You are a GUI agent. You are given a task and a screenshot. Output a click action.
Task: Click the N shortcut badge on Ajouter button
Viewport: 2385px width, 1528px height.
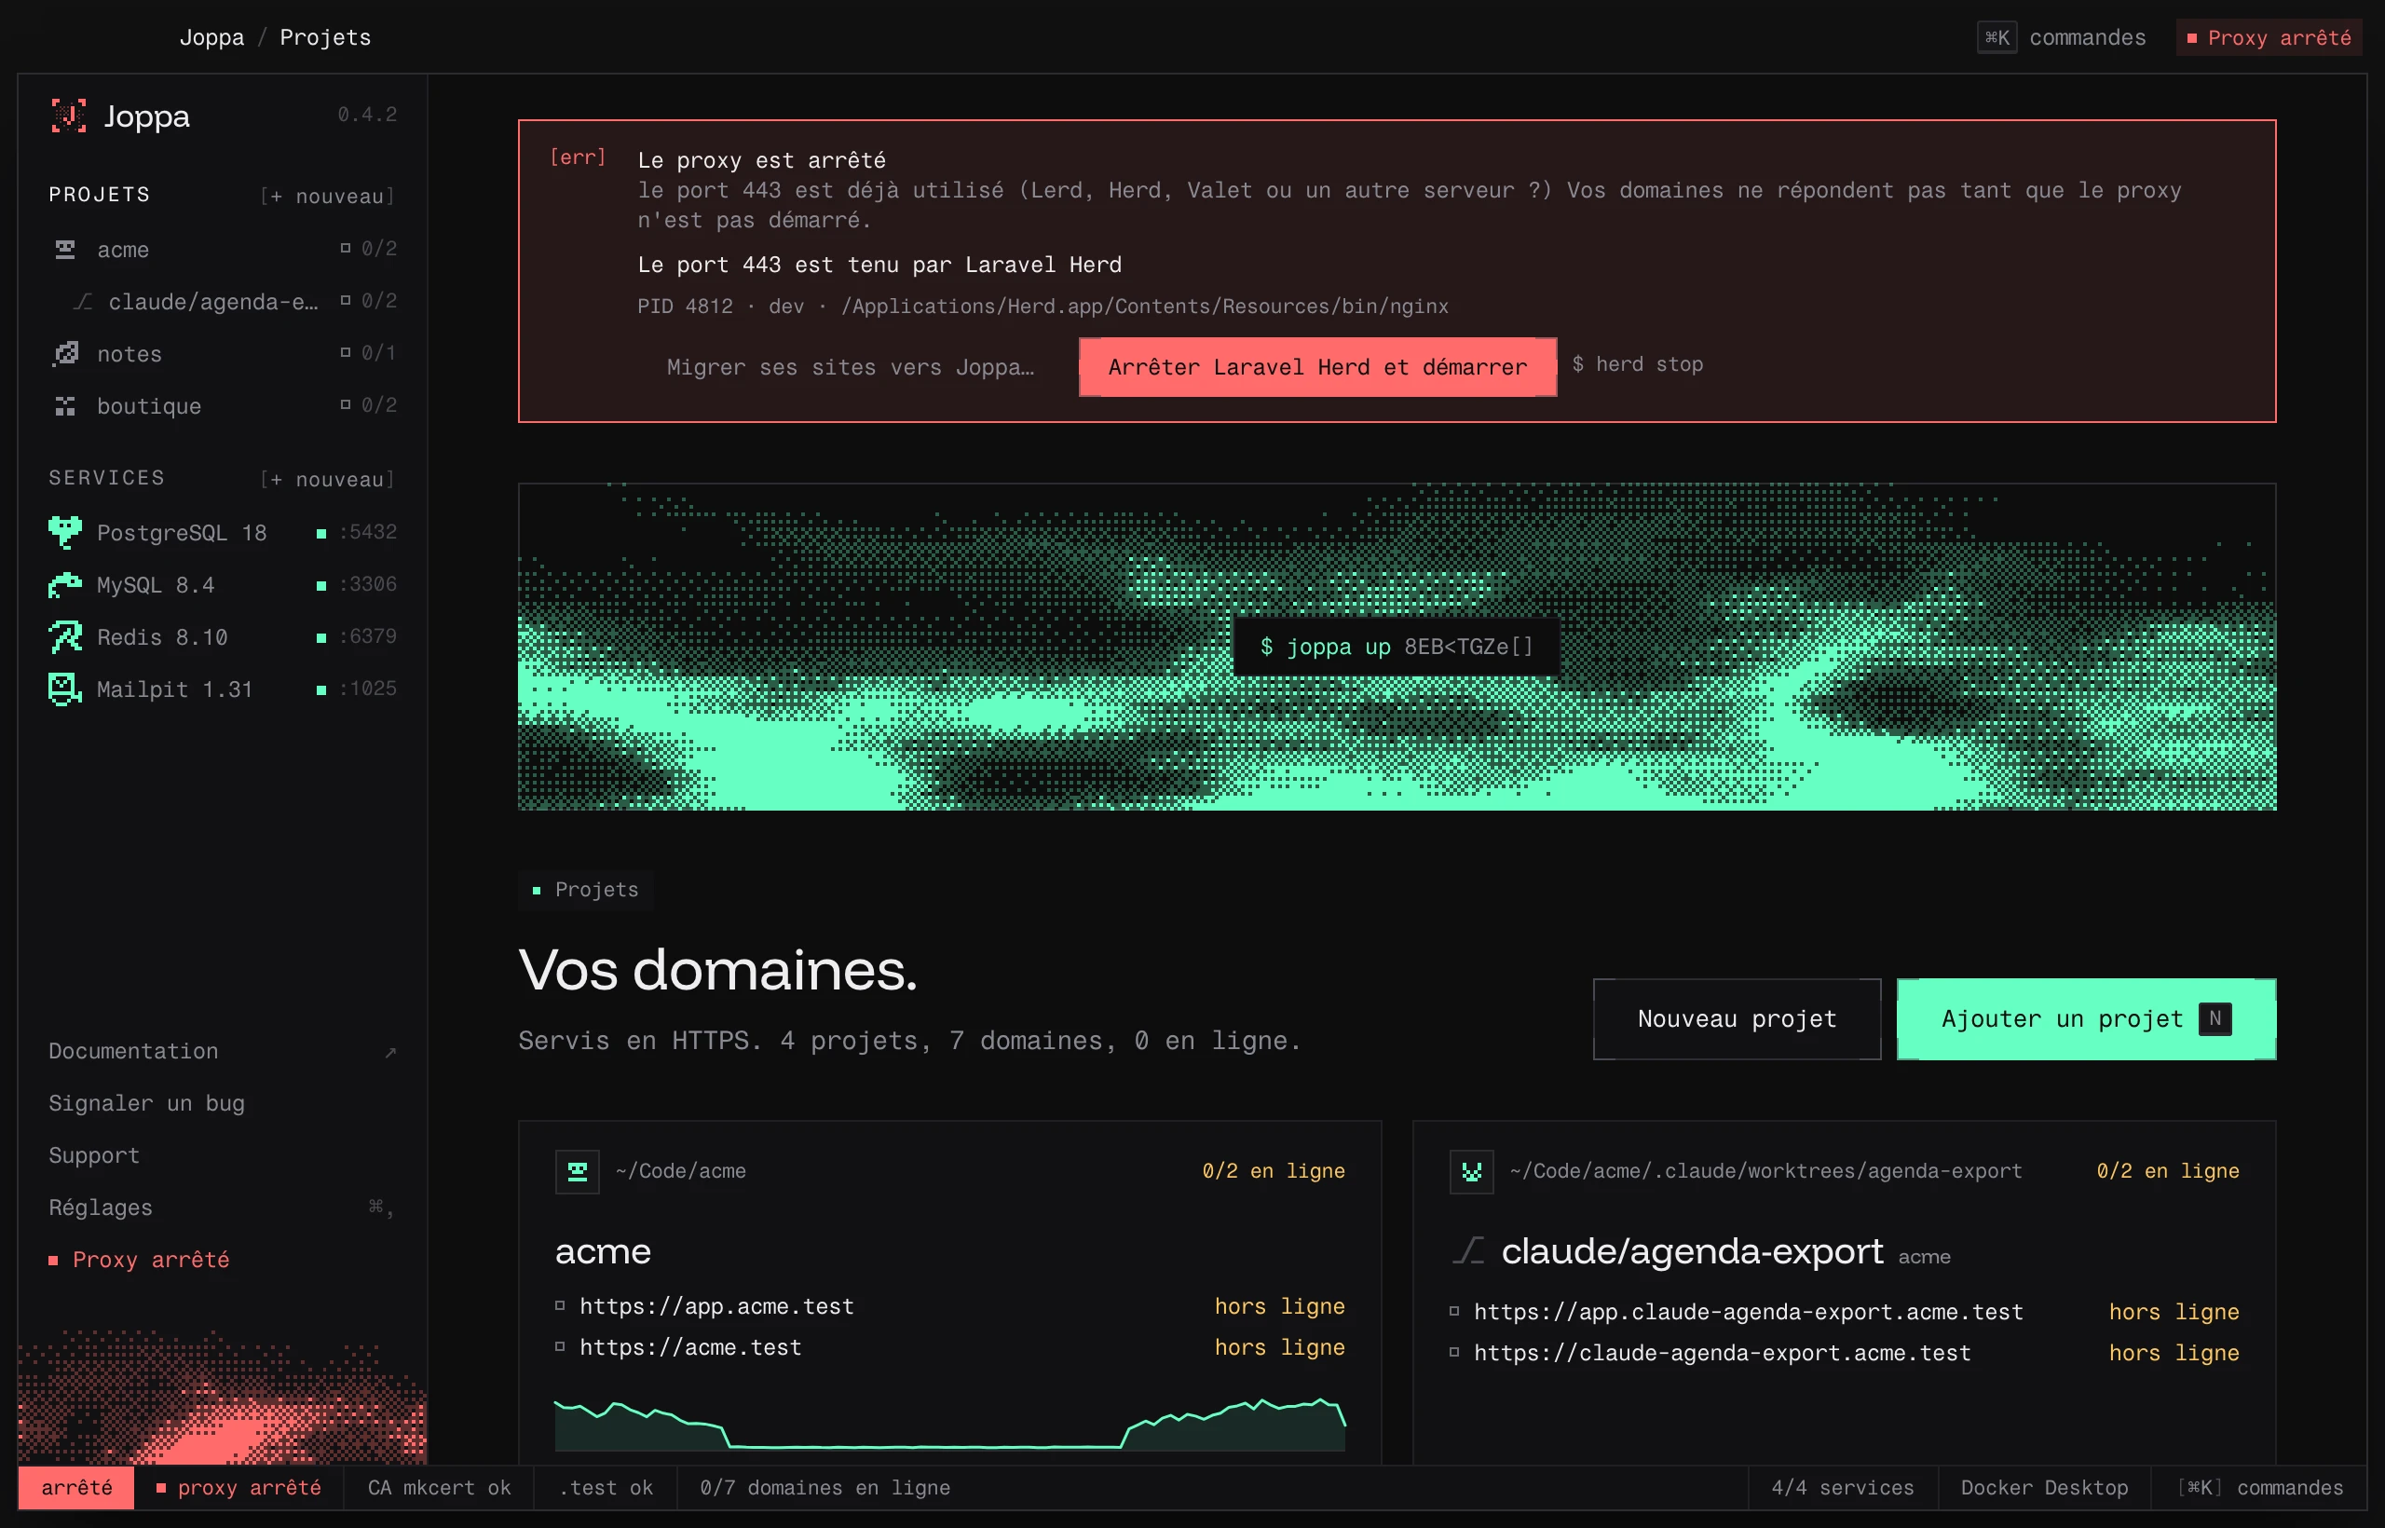(x=2215, y=1019)
